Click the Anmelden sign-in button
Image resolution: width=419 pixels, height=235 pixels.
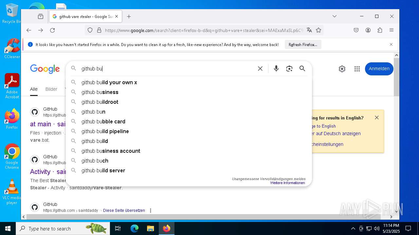tap(379, 69)
